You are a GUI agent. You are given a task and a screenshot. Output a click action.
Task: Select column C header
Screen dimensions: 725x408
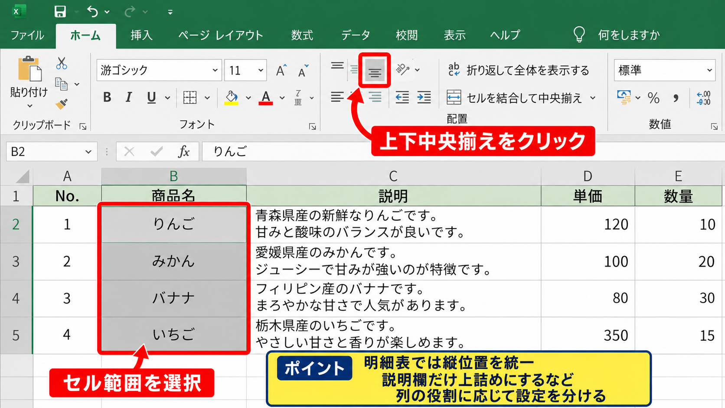tap(393, 176)
